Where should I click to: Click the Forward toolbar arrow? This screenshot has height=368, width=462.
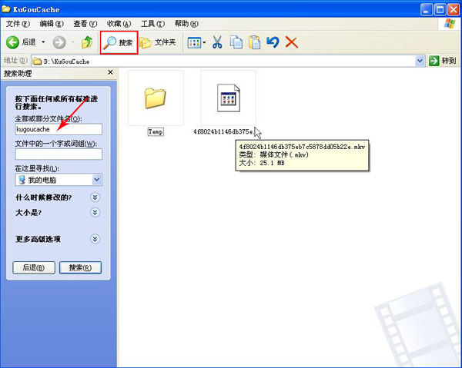[59, 42]
